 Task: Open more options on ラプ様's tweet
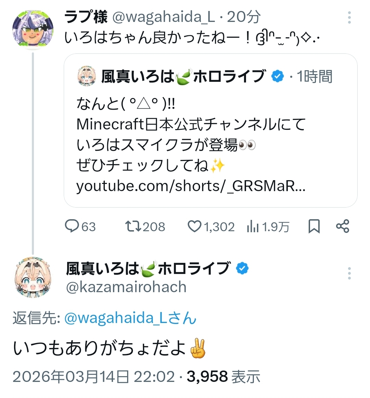(349, 17)
